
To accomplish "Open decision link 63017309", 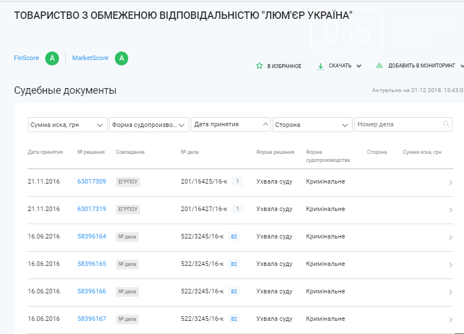I will 92,181.
